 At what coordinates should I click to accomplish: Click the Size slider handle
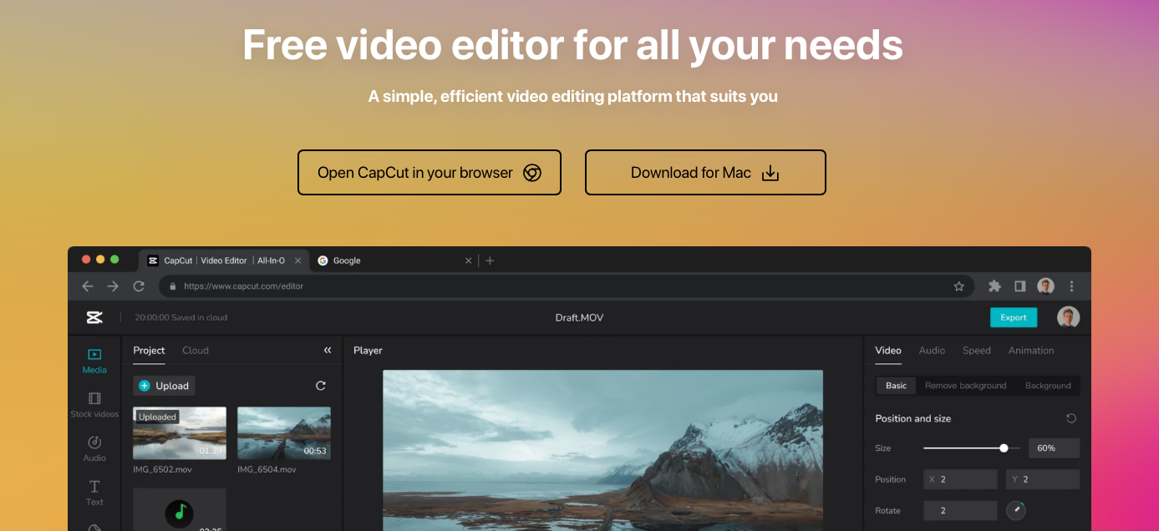[1004, 448]
